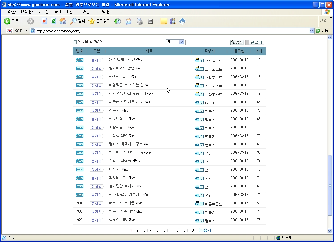Image resolution: width=334 pixels, height=242 pixels.
Task: Click the Stop loading toolbar icon
Action: click(x=44, y=21)
